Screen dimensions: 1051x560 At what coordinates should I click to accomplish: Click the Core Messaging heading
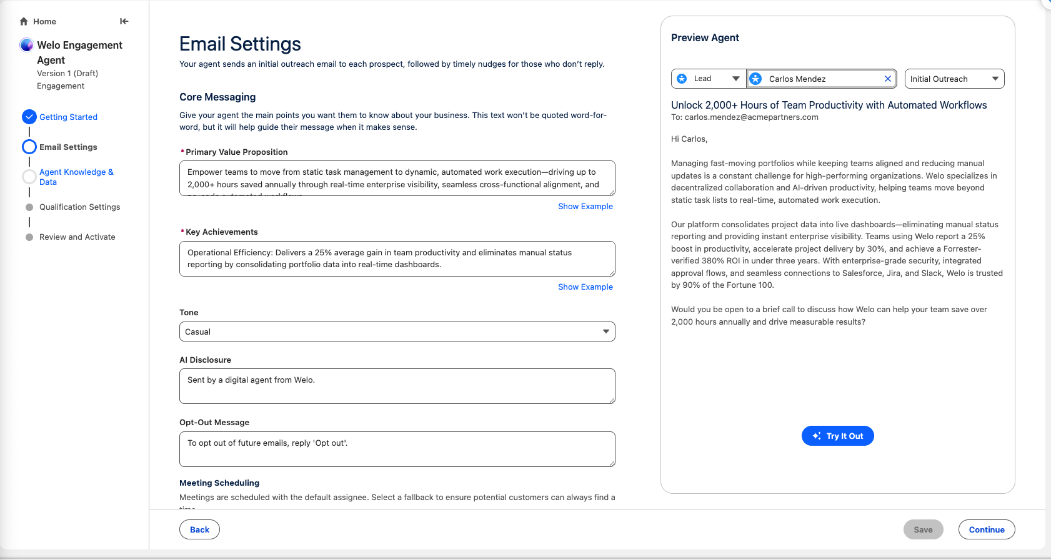(217, 97)
